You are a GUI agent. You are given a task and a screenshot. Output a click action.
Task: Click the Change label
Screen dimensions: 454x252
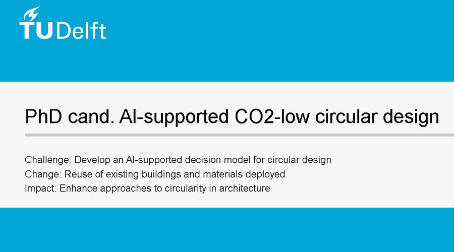coord(43,174)
